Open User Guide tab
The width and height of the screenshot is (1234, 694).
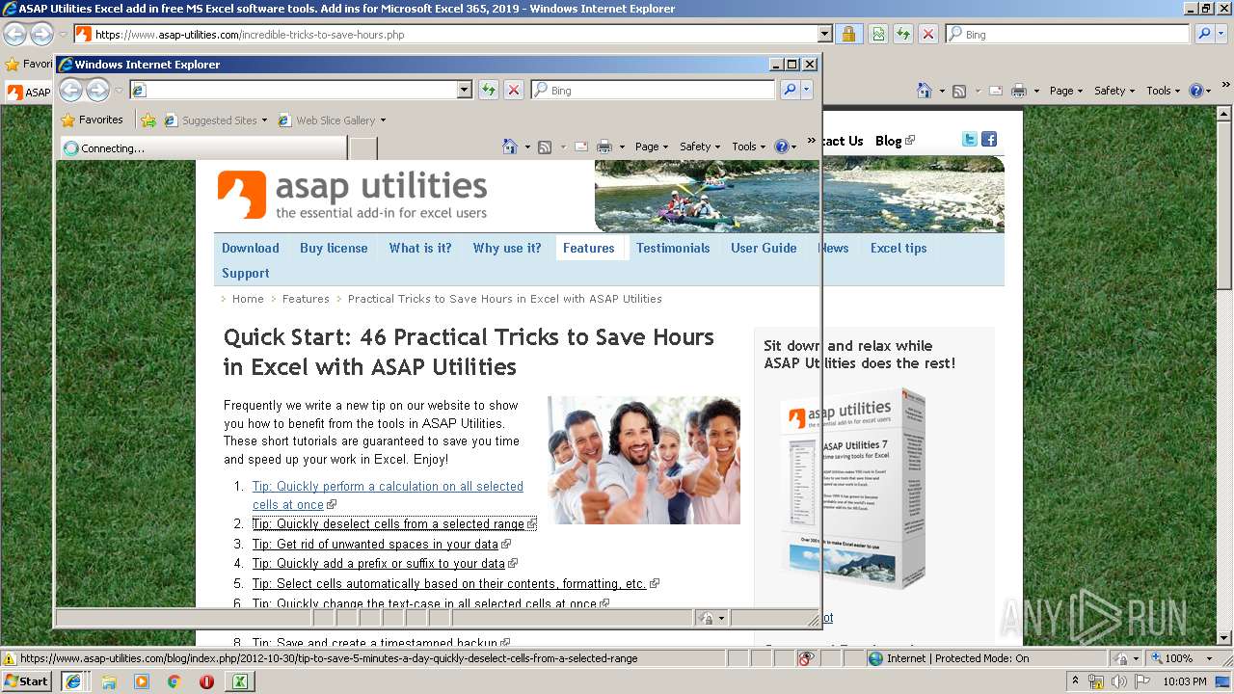coord(764,248)
